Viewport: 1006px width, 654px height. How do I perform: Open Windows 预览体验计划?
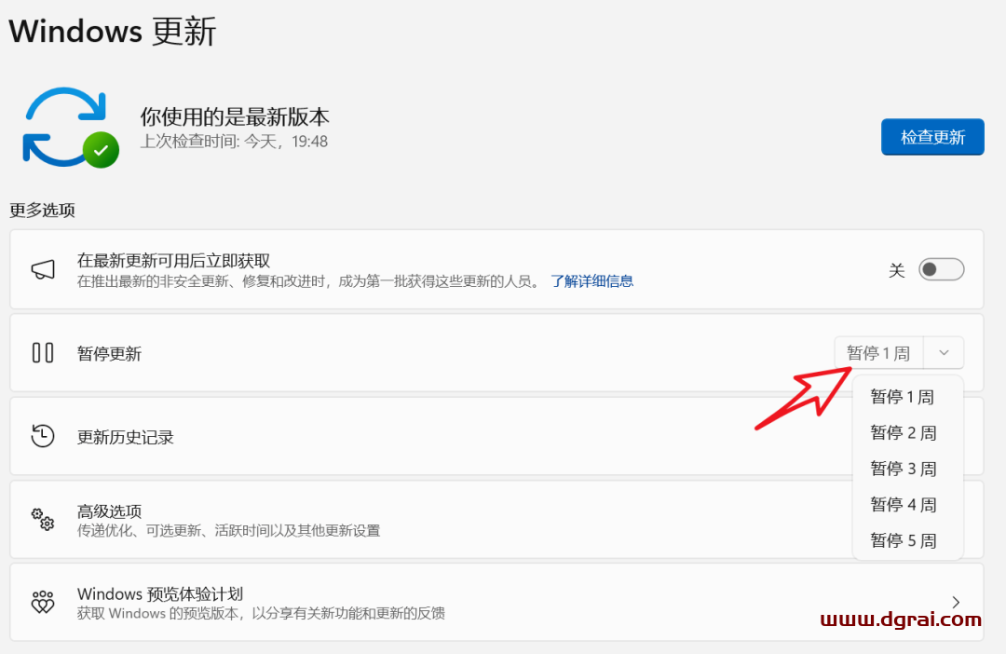(x=496, y=602)
